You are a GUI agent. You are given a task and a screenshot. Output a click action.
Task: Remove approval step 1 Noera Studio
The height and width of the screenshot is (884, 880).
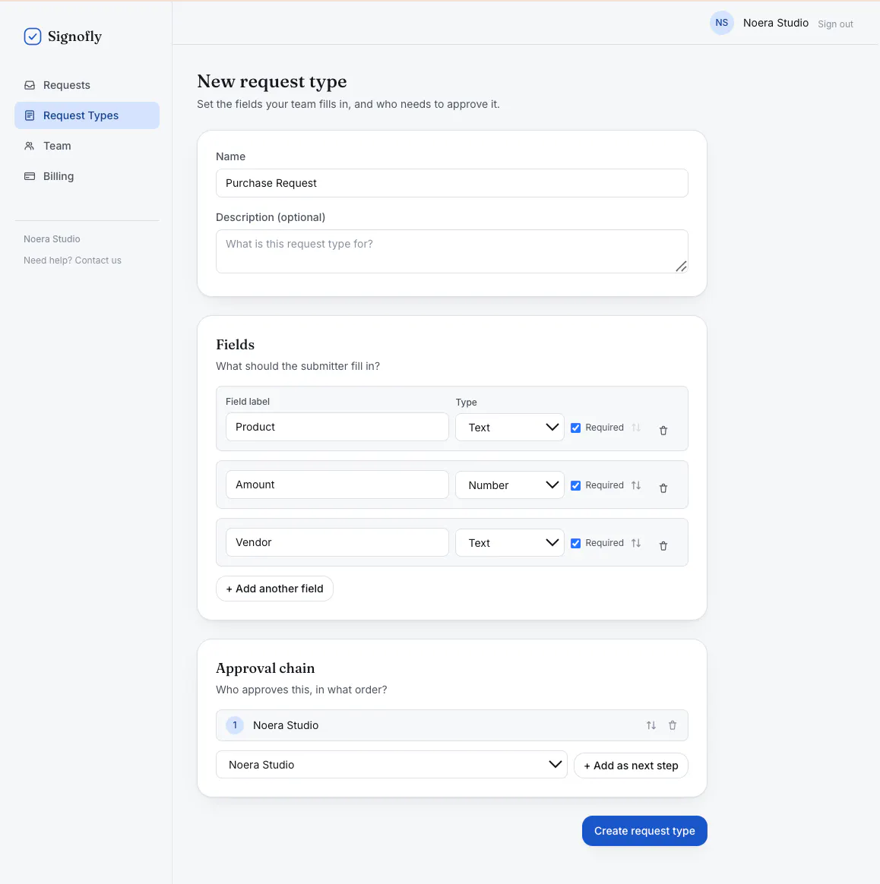673,725
